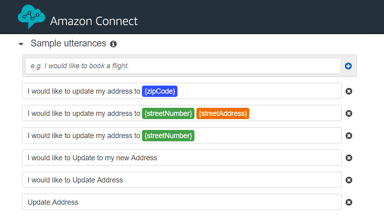Remove the zipCode utterance
Image resolution: width=384 pixels, height=216 pixels.
(349, 91)
